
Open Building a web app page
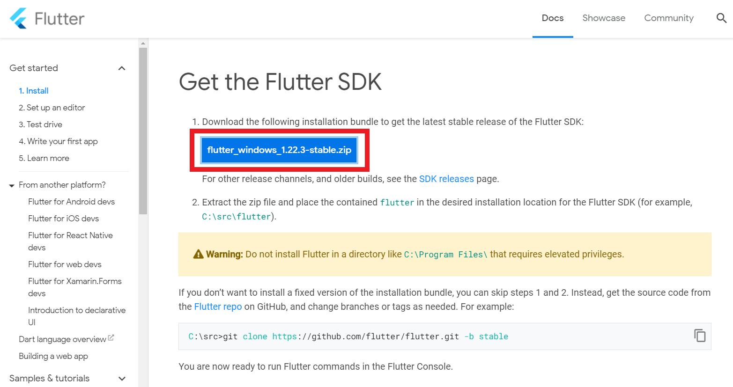(x=53, y=356)
